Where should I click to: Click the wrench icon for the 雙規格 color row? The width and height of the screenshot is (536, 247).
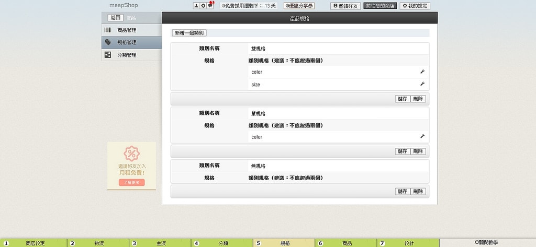(x=422, y=72)
